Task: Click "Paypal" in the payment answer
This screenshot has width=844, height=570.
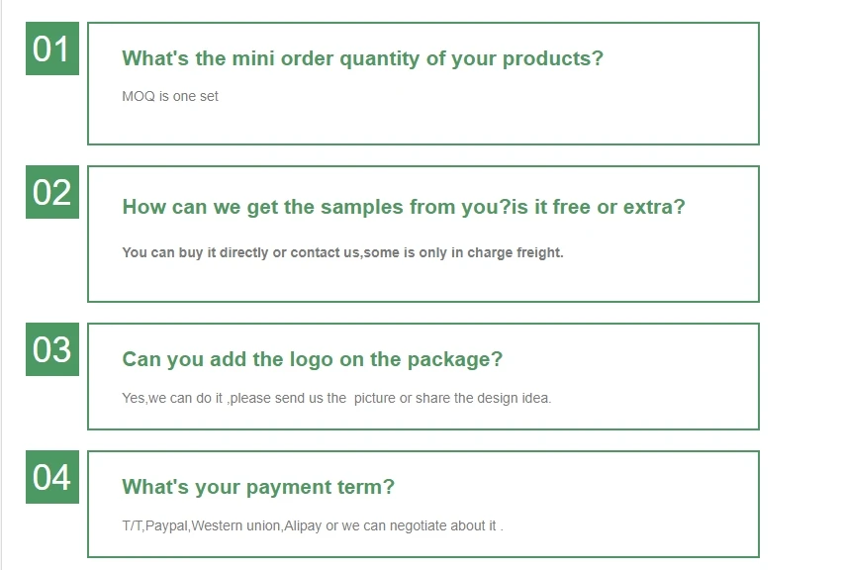Action: 165,525
